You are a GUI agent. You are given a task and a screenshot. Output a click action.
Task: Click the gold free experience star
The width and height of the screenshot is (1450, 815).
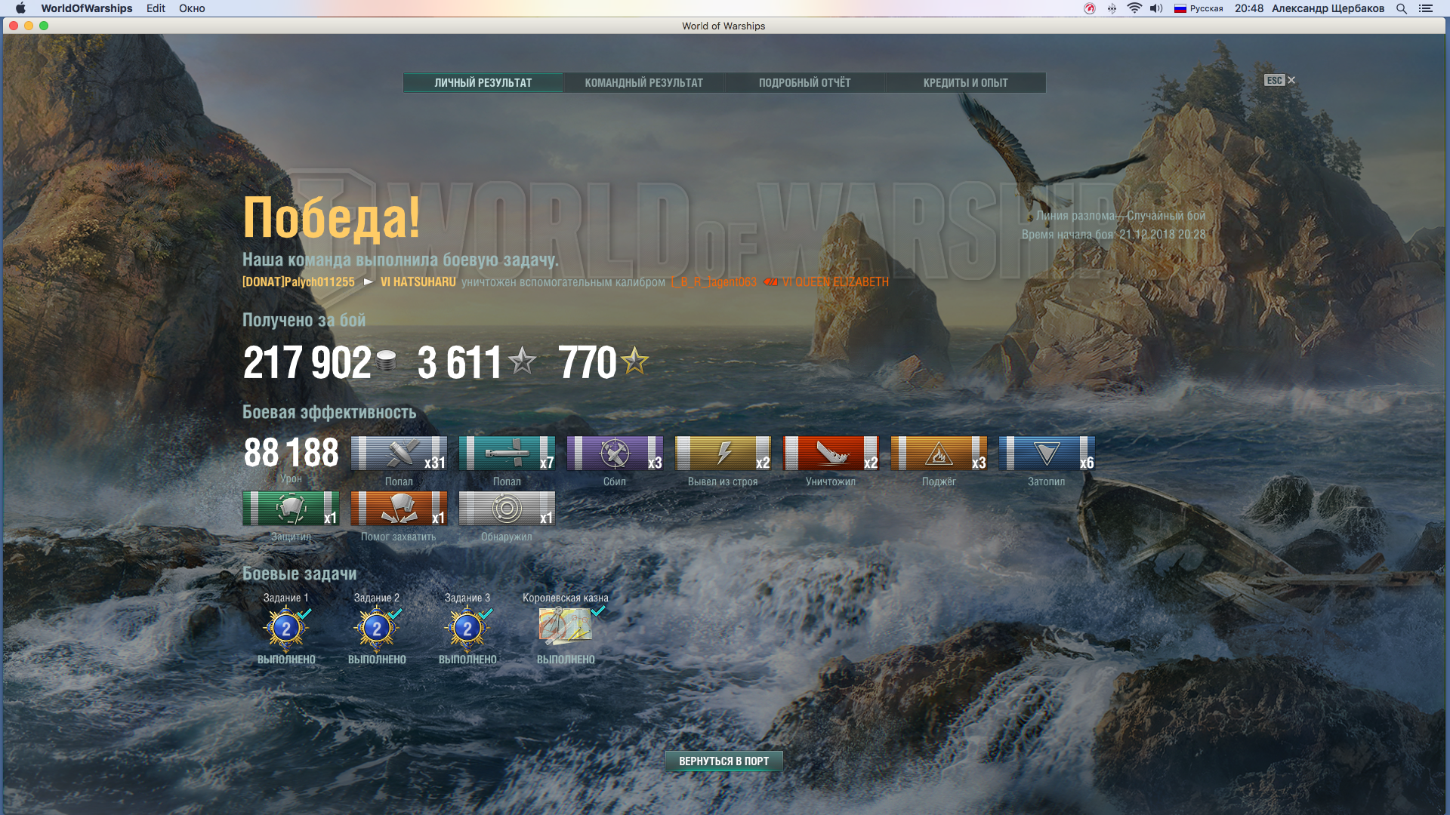pyautogui.click(x=634, y=361)
